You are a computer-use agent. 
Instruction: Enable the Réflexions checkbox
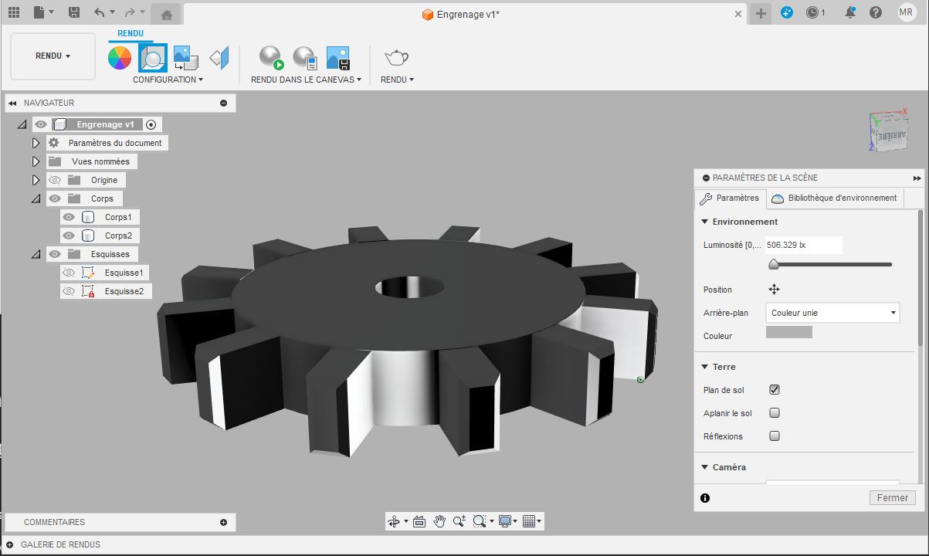(775, 436)
